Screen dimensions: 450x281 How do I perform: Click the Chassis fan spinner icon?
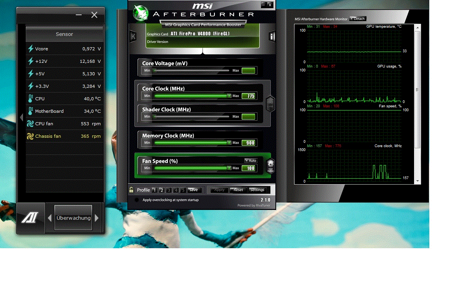pos(30,136)
